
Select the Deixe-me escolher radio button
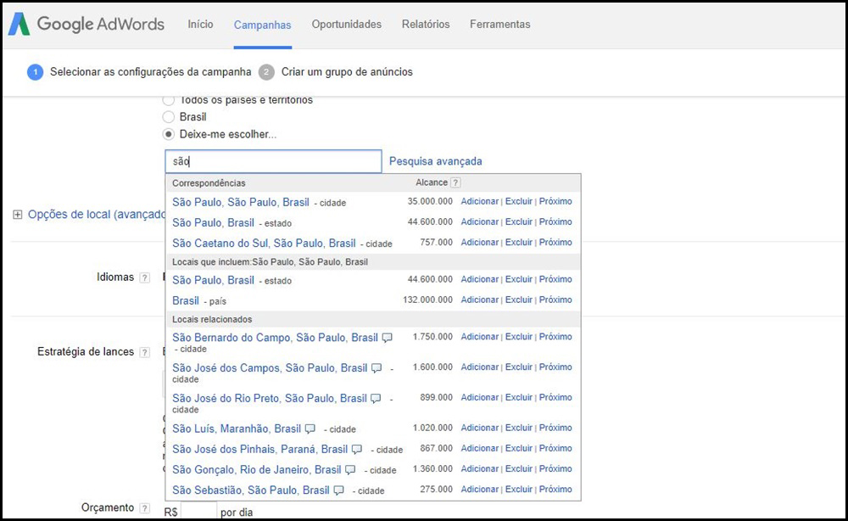(169, 134)
